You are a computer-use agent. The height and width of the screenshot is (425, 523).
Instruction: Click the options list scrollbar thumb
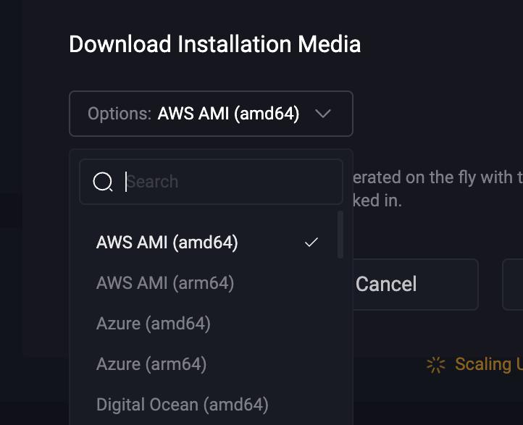[340, 235]
